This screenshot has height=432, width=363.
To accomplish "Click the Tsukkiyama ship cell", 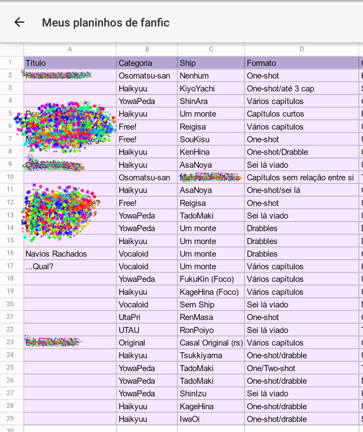I will point(211,355).
